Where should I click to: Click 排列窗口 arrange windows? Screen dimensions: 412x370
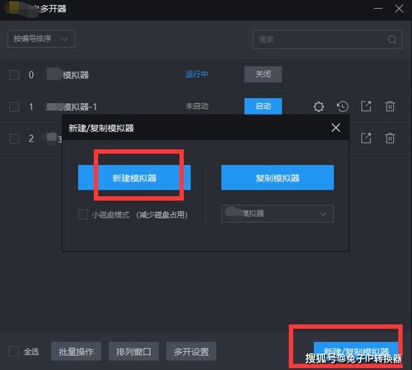pos(133,351)
